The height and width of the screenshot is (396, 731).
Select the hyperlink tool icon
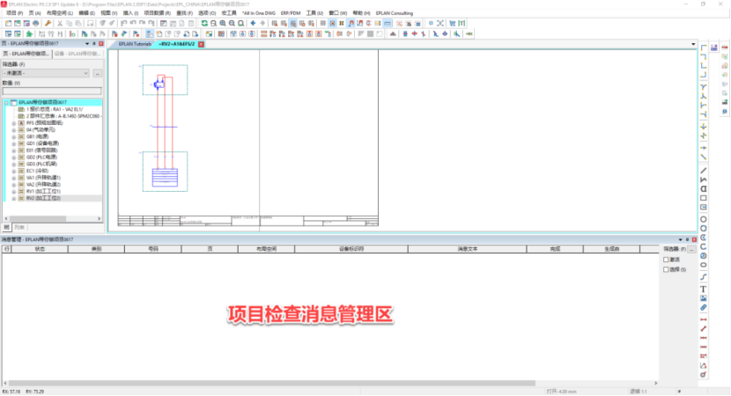pos(704,307)
